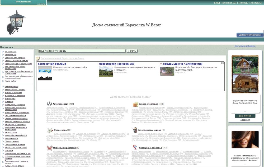264x167 pixels.
Task: Select Нефть, газ, уголь, торф in sidebar
Action: tap(16, 148)
